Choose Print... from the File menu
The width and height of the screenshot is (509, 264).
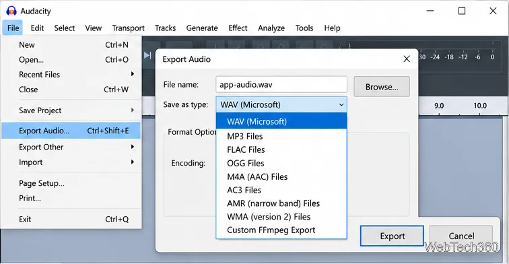point(71,198)
